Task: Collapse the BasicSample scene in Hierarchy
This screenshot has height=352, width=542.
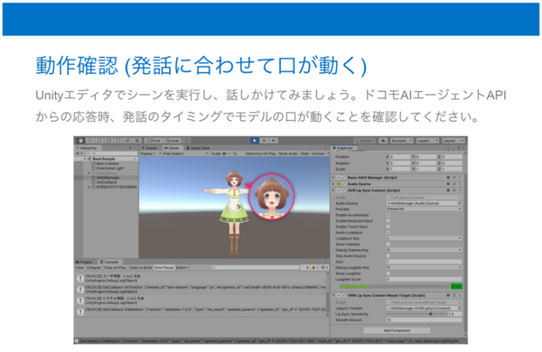Action: point(85,159)
